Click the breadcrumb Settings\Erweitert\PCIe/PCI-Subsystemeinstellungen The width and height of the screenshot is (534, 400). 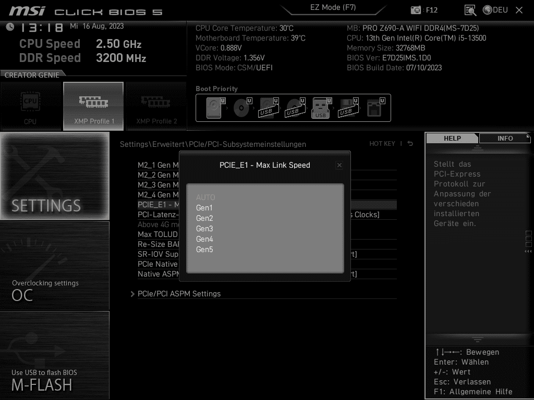pos(213,144)
